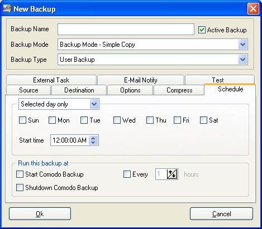Click the Cancel button
Image resolution: width=262 pixels, height=229 pixels.
[x=221, y=214]
